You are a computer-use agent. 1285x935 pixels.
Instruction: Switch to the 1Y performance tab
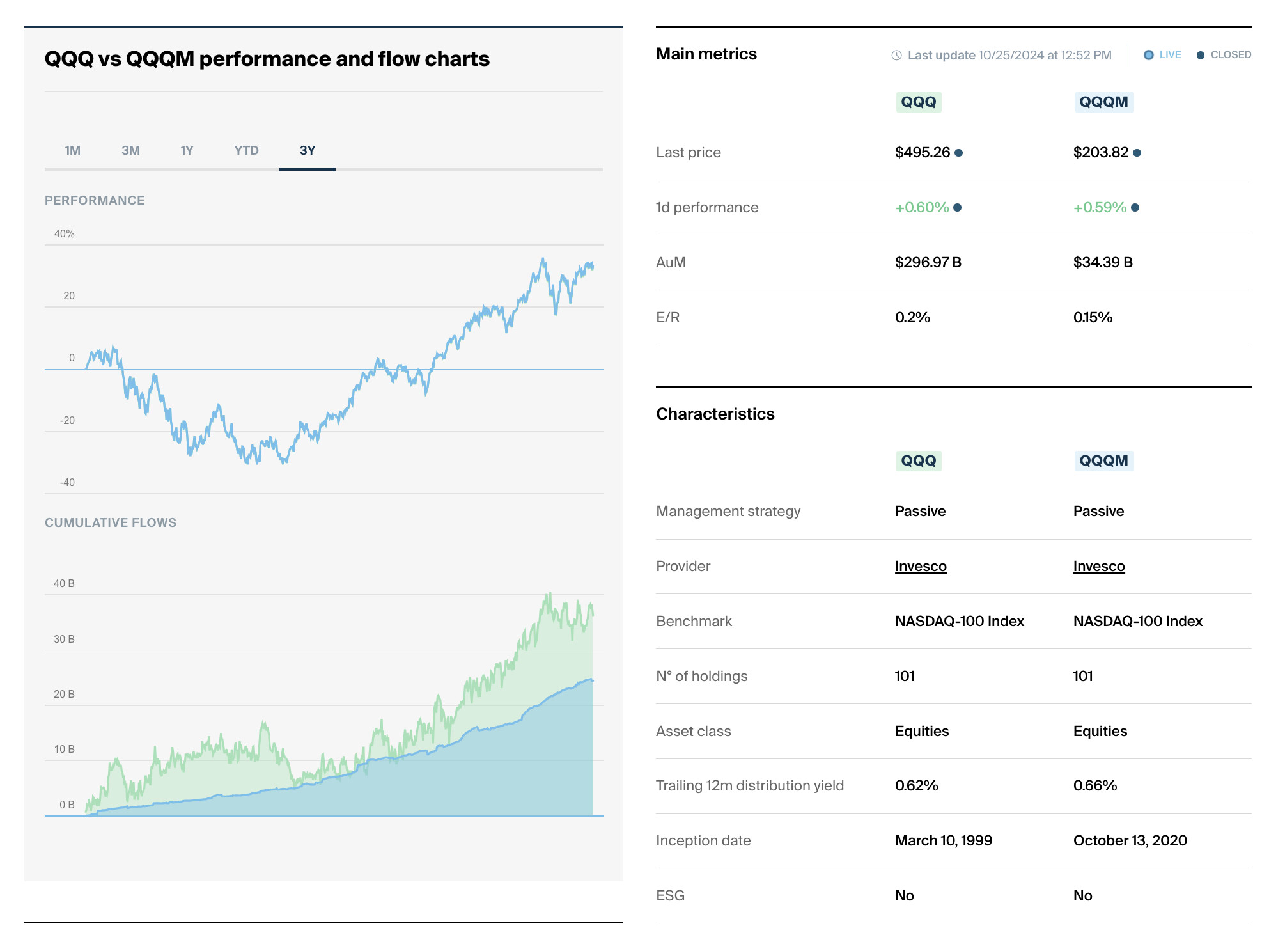coord(187,150)
